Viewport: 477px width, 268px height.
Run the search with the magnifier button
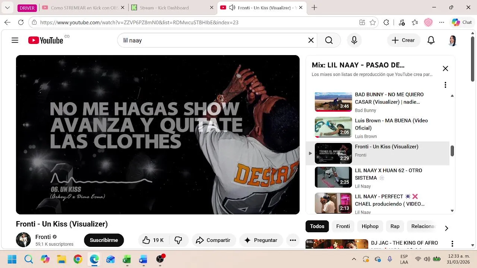[x=329, y=40]
